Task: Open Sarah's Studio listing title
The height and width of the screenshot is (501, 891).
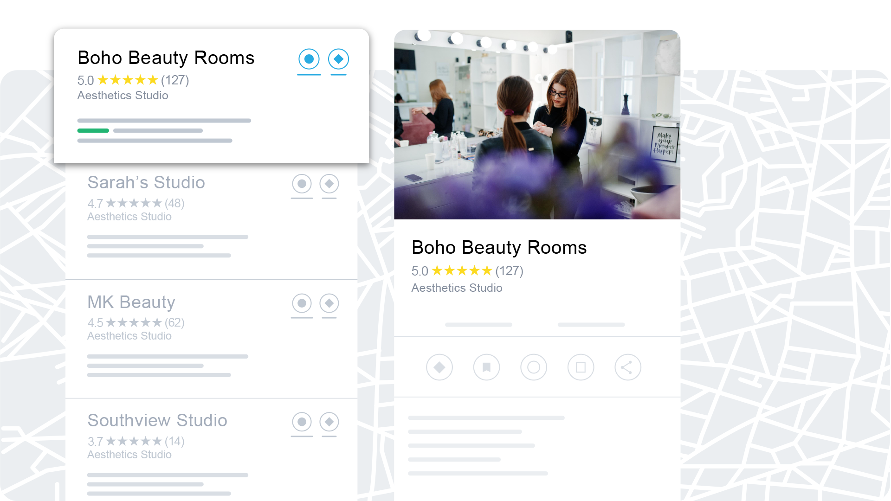Action: pyautogui.click(x=146, y=183)
